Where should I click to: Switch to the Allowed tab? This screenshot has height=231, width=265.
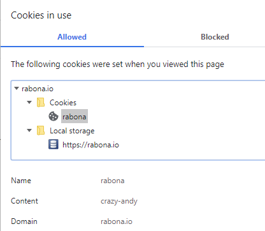click(x=72, y=37)
